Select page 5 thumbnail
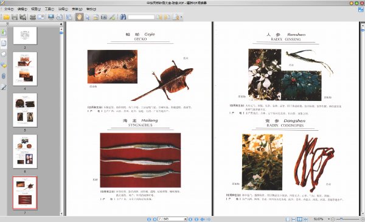The width and height of the screenshot is (365, 222). 25,110
